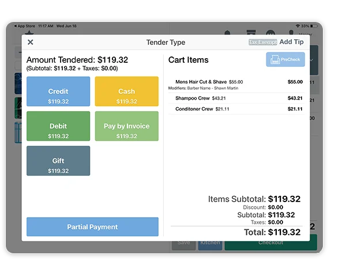Viewport: 346px width, 262px height.
Task: Select Mens Hair Cut & Shave cart item
Action: [236, 85]
